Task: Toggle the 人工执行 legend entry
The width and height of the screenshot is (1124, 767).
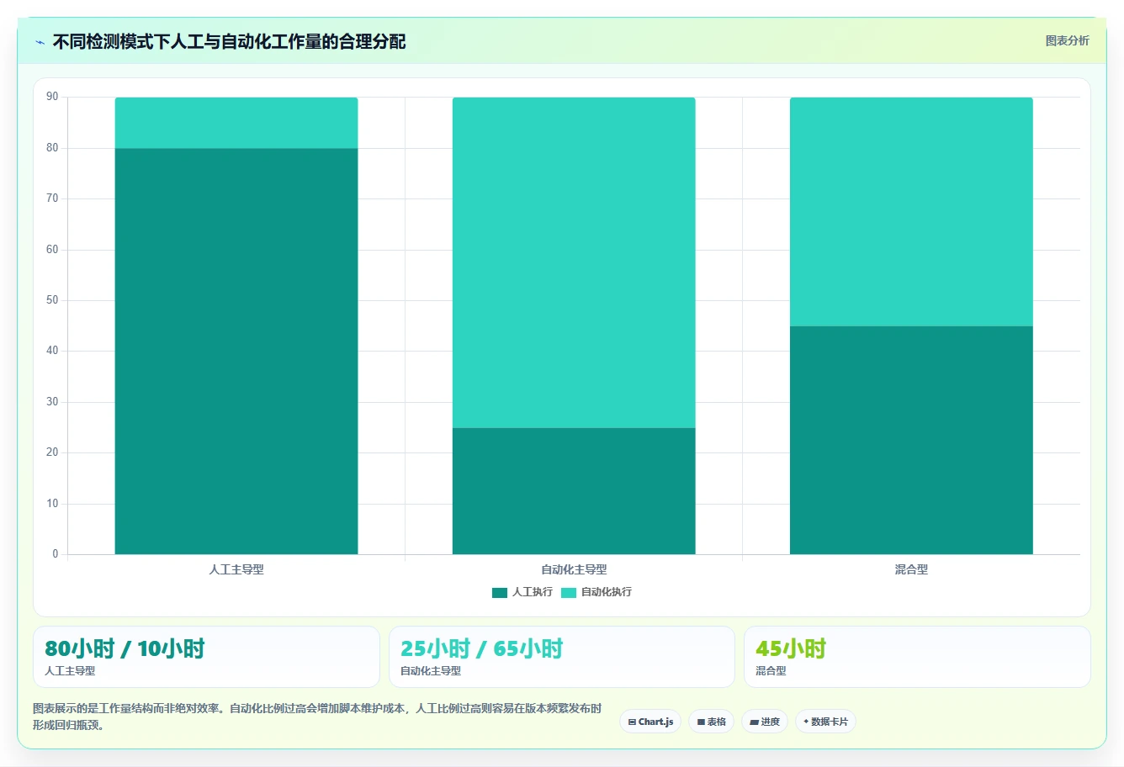Action: click(x=522, y=592)
